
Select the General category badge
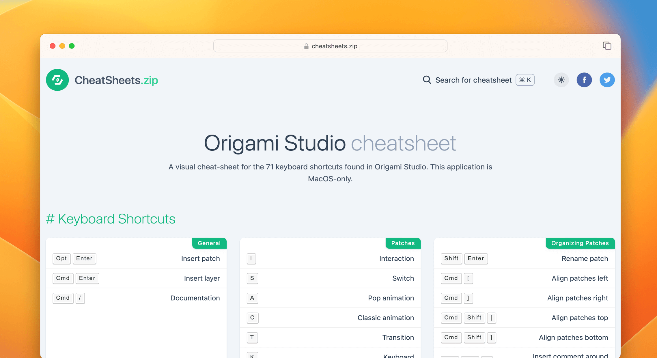coord(209,243)
